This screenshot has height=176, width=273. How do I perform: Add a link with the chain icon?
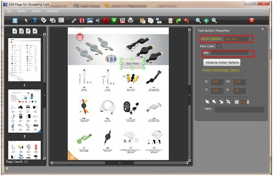click(x=74, y=20)
